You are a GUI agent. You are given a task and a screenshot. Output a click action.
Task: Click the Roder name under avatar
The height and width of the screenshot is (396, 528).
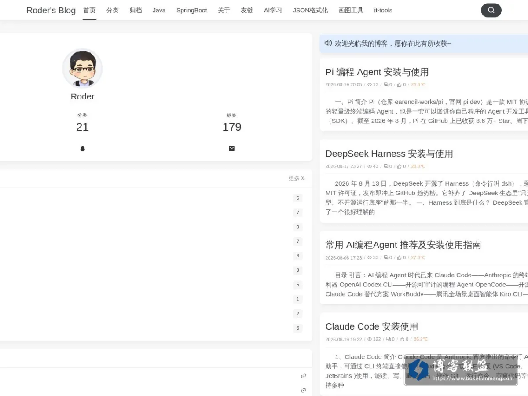(x=82, y=96)
